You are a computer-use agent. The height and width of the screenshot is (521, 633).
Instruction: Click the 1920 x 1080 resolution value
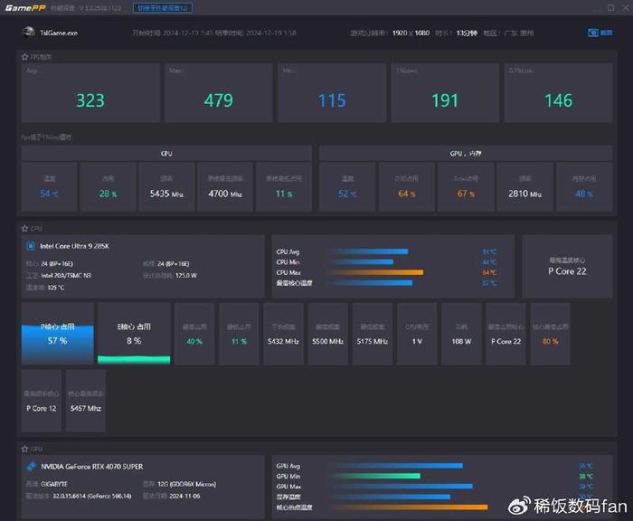point(411,33)
